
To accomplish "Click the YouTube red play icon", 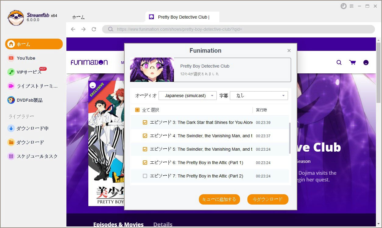I will click(11, 58).
